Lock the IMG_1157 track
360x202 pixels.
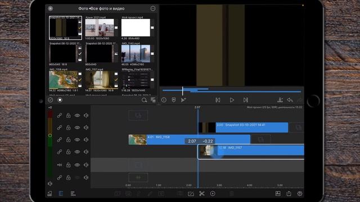click(68, 151)
